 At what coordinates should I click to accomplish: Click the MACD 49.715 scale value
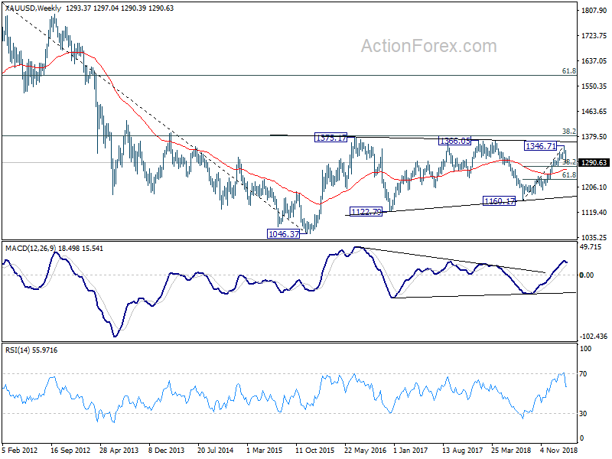(x=591, y=247)
